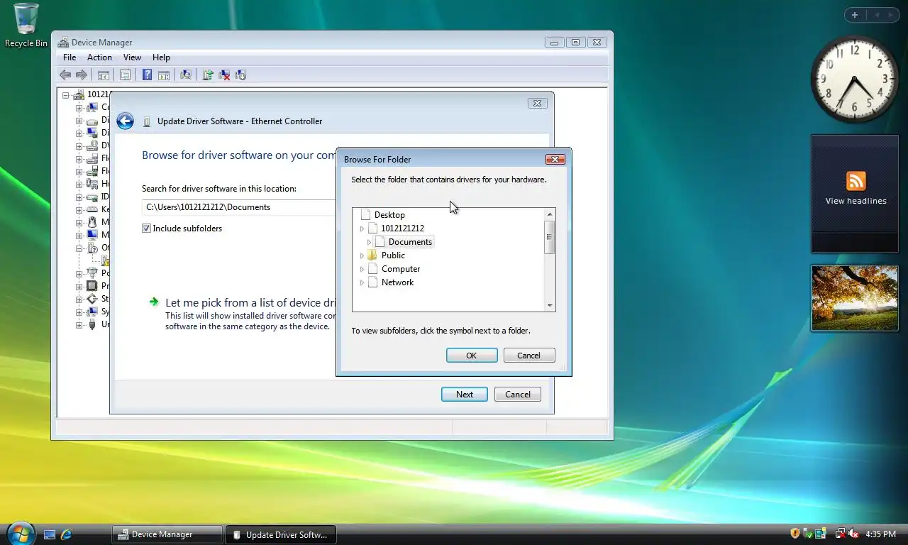The image size is (908, 545).
Task: Select the Documents folder in the tree
Action: point(410,242)
